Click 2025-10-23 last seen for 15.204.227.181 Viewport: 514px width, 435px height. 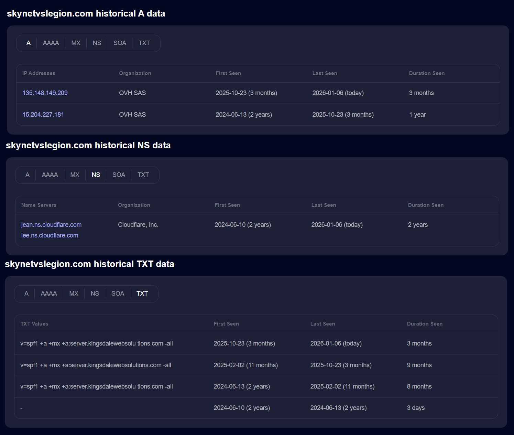click(x=343, y=115)
